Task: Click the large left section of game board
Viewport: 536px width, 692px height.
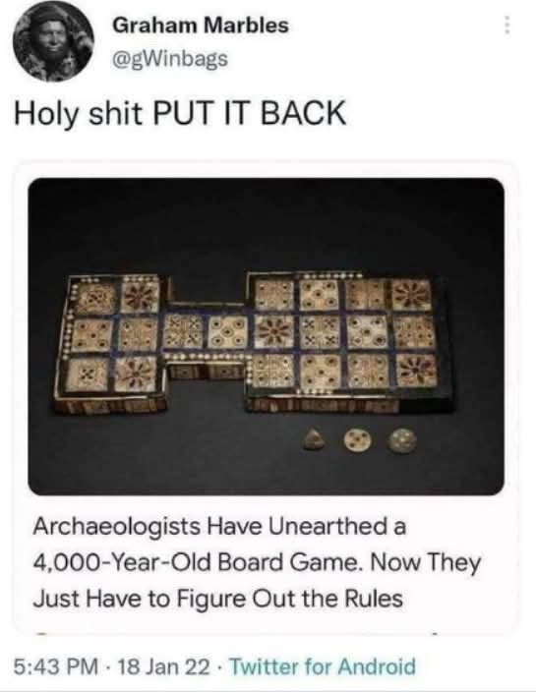Action: coord(115,342)
